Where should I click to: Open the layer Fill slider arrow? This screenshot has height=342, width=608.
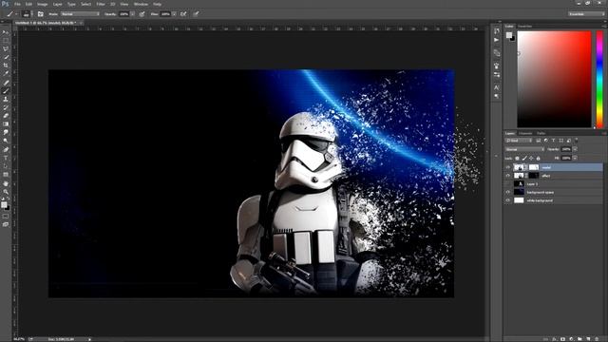[x=575, y=159]
